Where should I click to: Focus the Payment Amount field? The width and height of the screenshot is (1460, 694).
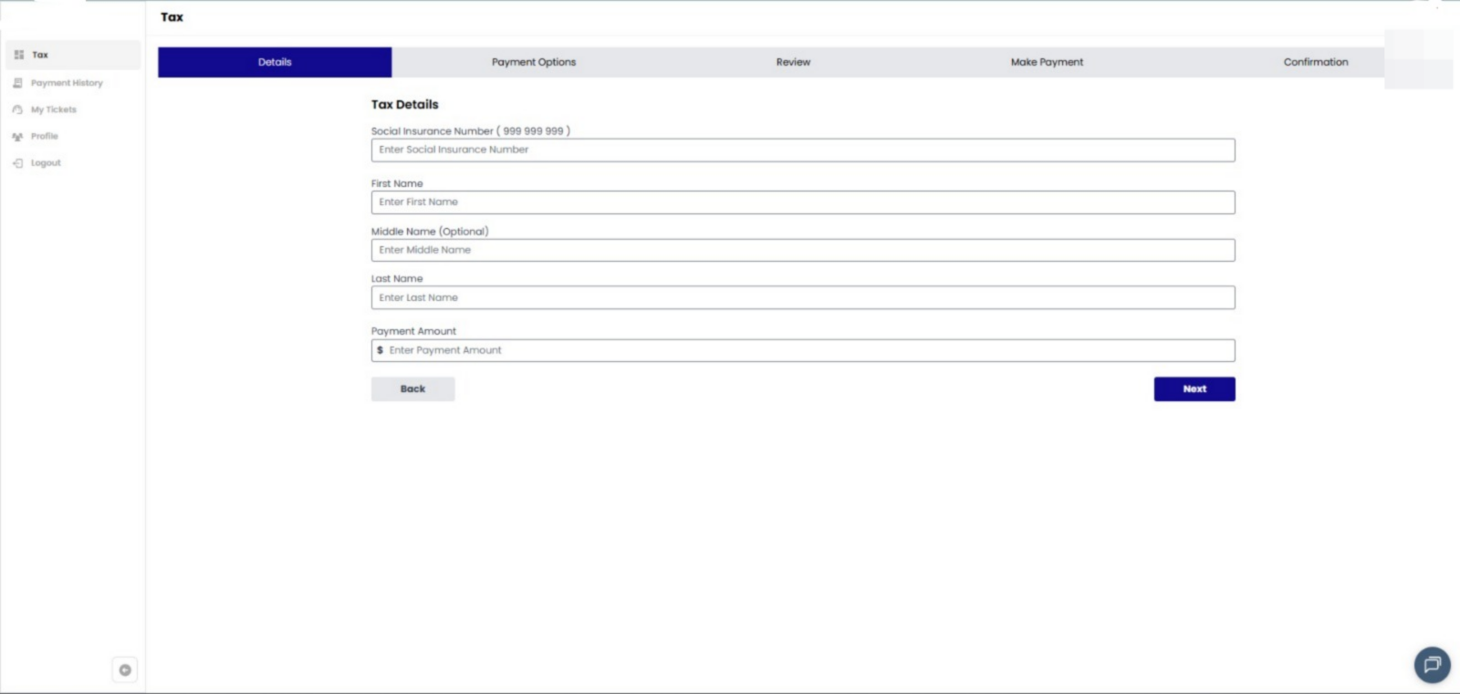[x=803, y=350]
